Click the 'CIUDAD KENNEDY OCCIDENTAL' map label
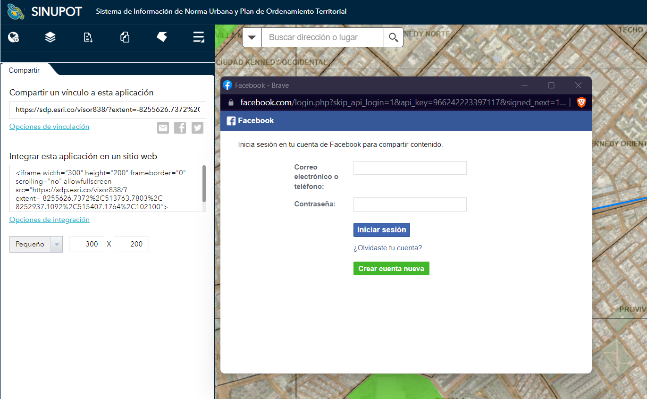Viewport: 647px width, 399px height. 271,62
